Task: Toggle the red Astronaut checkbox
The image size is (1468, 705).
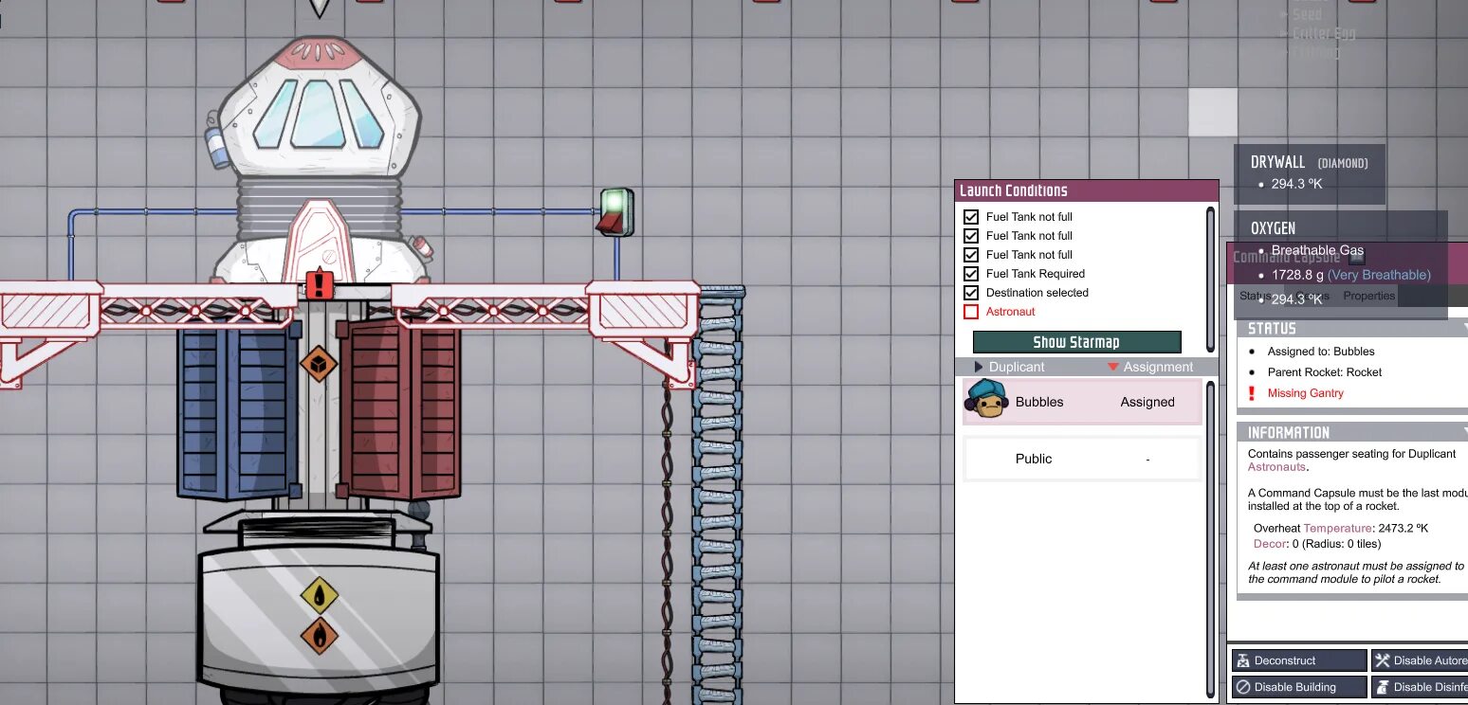Action: click(x=971, y=312)
